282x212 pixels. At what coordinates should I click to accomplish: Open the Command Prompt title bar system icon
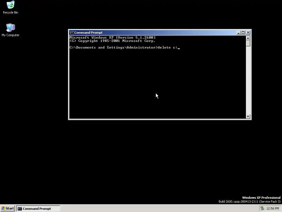(72, 33)
